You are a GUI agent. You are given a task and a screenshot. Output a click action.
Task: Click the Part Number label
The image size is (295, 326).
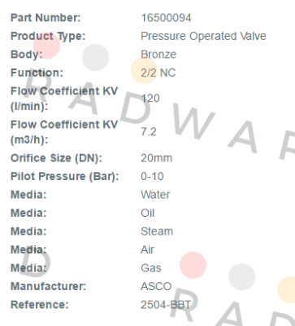coord(46,18)
